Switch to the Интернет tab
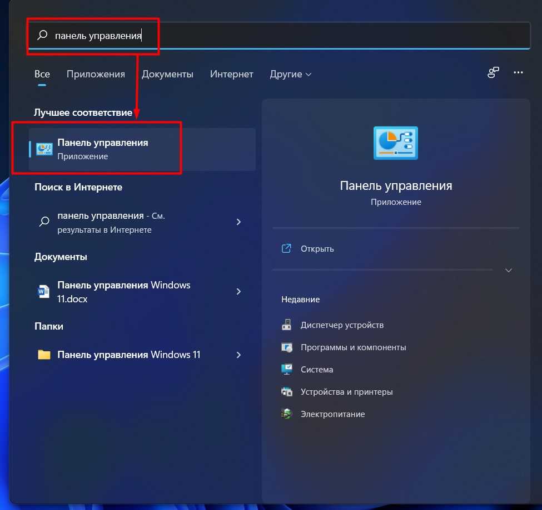542x510 pixels. click(x=232, y=74)
